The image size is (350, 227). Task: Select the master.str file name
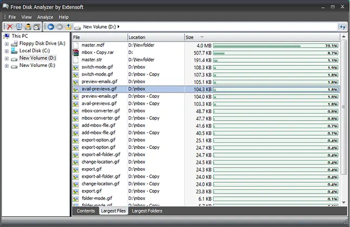pyautogui.click(x=92, y=60)
